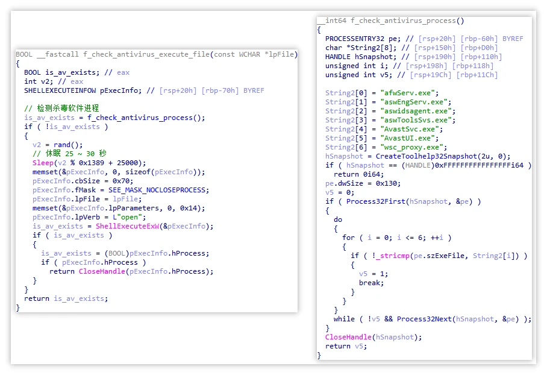Click the '__int64 f_check_antivirus_process()' header

click(391, 20)
